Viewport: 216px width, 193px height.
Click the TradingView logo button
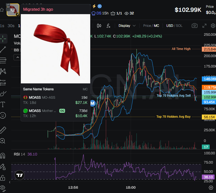19,175
